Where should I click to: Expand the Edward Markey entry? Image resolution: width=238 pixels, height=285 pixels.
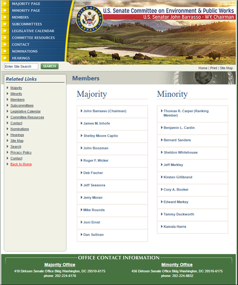[x=193, y=202]
